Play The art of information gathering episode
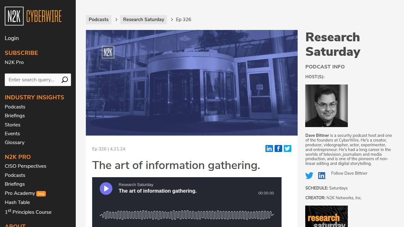Viewport: 404px width, 227px height. (106, 189)
